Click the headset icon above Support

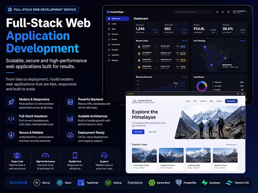pyautogui.click(x=104, y=155)
